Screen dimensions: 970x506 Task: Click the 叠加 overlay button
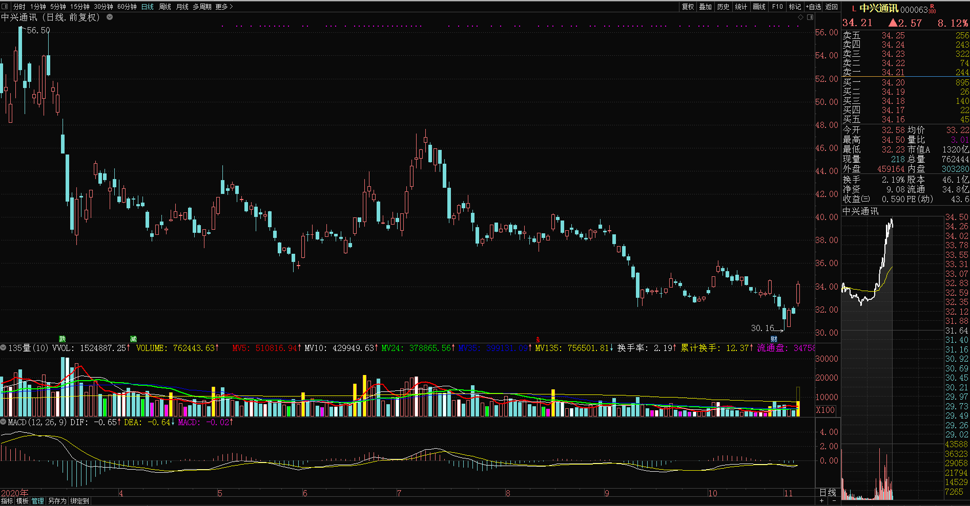click(x=706, y=7)
